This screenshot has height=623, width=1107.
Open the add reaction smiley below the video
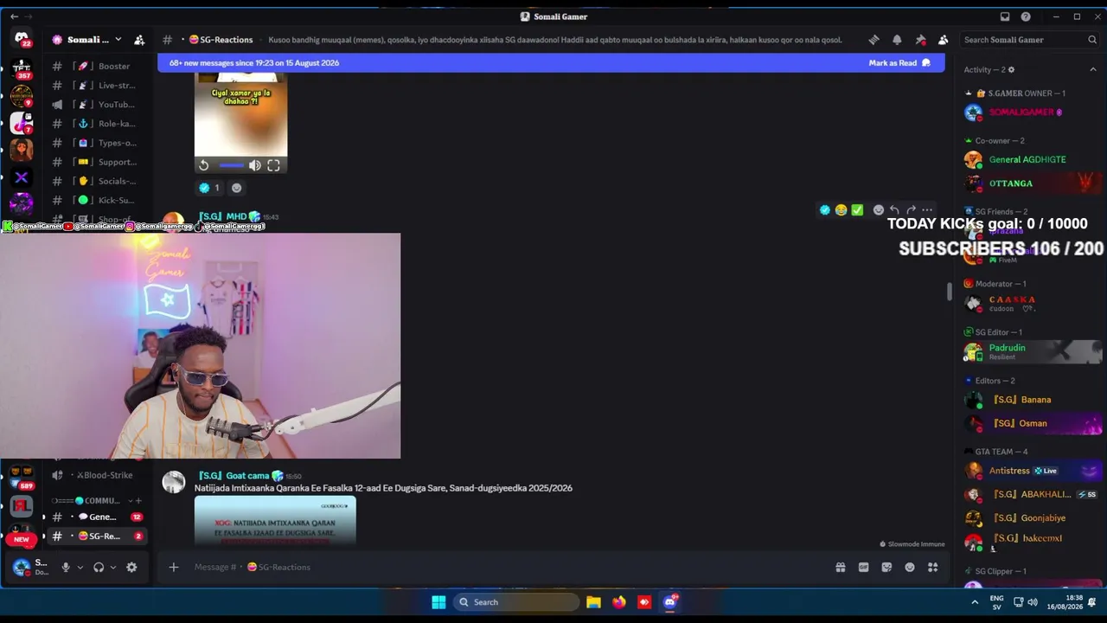[x=236, y=188]
